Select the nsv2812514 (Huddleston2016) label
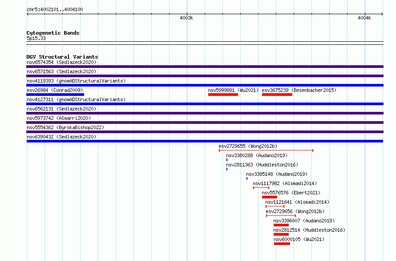The height and width of the screenshot is (261, 396). coord(309,230)
